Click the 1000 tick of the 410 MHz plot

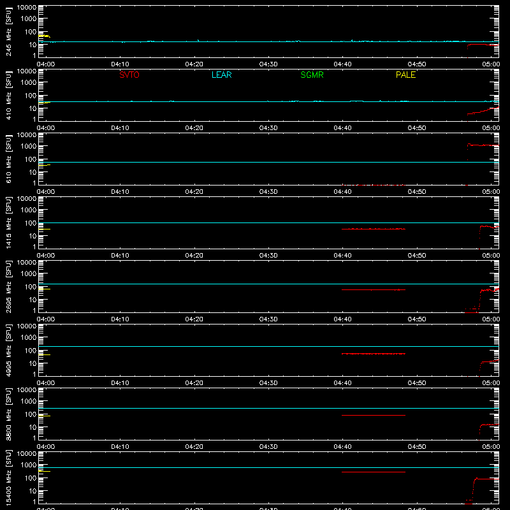click(29, 83)
